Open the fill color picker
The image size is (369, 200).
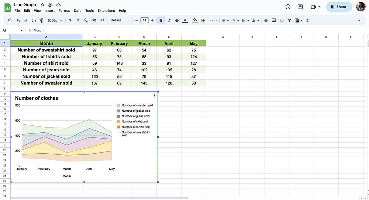click(195, 20)
